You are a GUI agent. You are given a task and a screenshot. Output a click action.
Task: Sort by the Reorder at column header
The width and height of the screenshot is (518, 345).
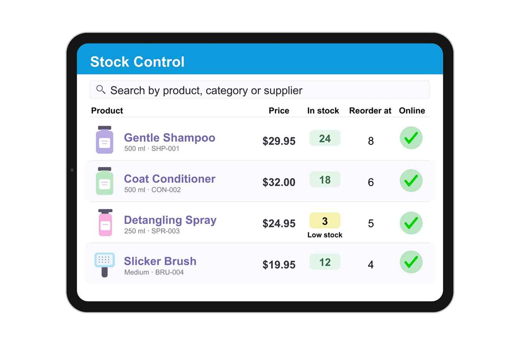coord(370,111)
